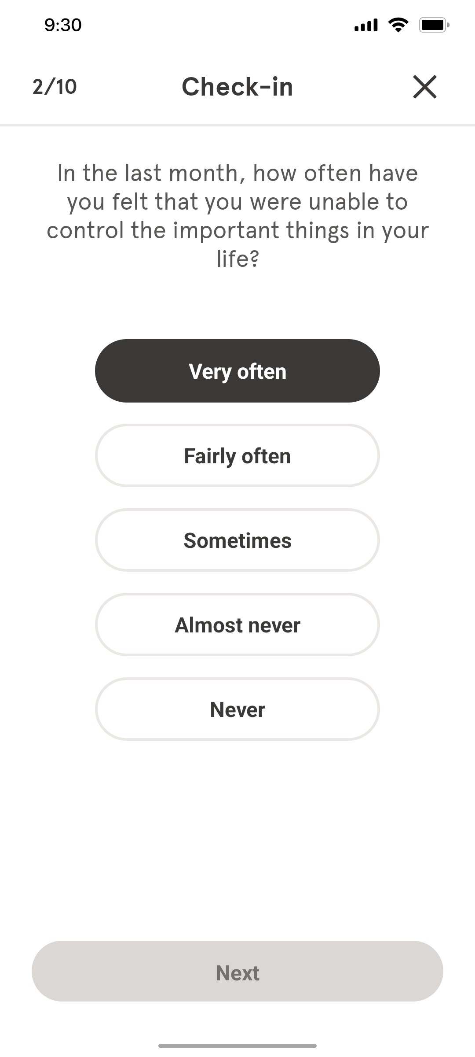
Task: Tap the X icon to exit check-in
Action: tap(425, 87)
